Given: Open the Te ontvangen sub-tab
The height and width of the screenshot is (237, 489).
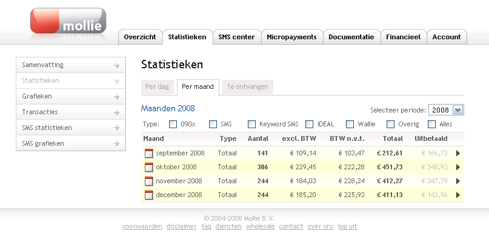Looking at the screenshot, I should pyautogui.click(x=247, y=87).
